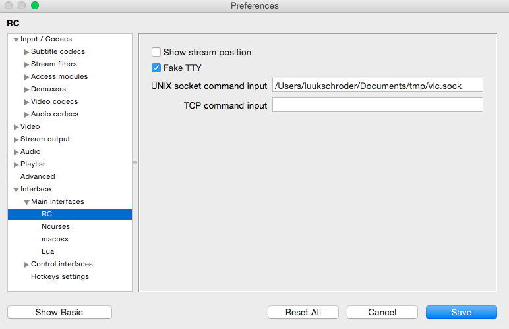This screenshot has width=509, height=329.
Task: Expand the Stream filters node
Action: [x=26, y=64]
